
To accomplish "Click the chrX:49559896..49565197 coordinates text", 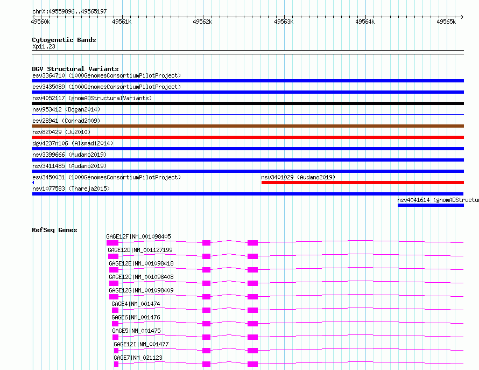I will coord(69,11).
